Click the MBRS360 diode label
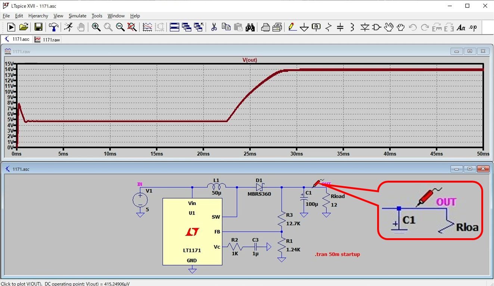The width and height of the screenshot is (494, 286). (259, 194)
